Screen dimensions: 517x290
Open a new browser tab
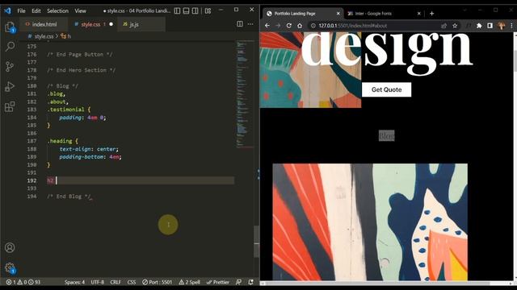tap(431, 14)
